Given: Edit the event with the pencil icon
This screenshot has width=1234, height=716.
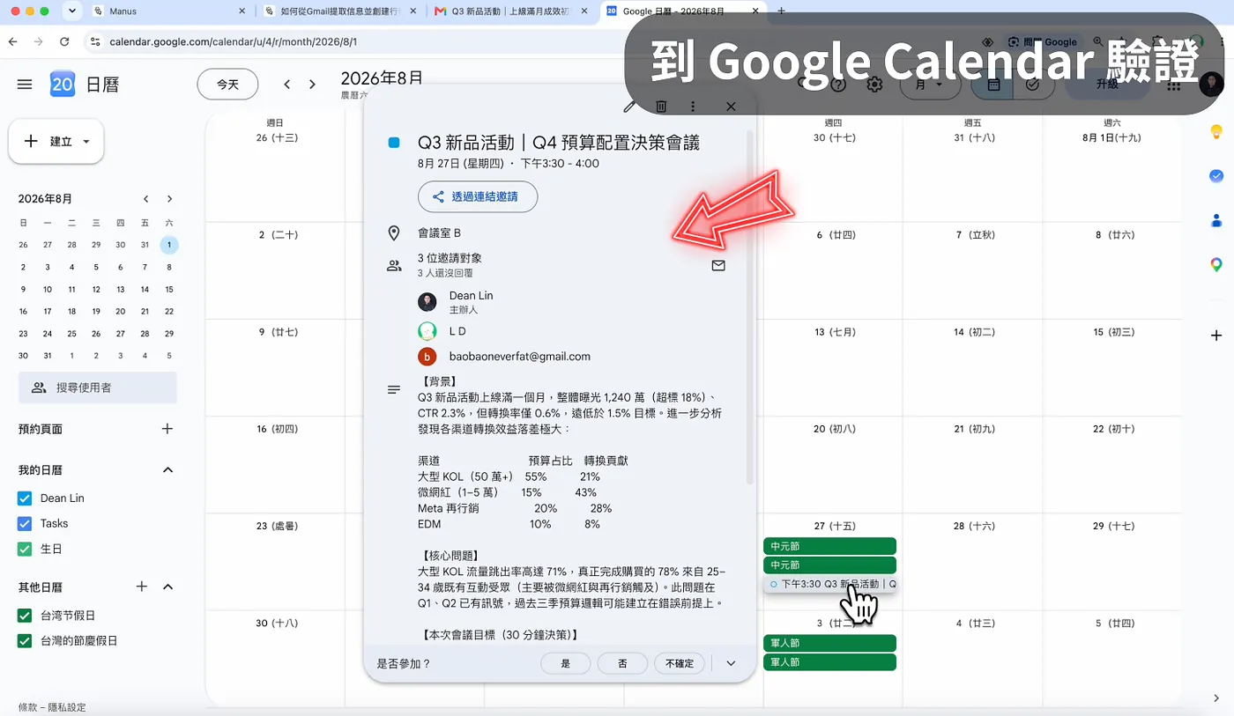Looking at the screenshot, I should (629, 107).
